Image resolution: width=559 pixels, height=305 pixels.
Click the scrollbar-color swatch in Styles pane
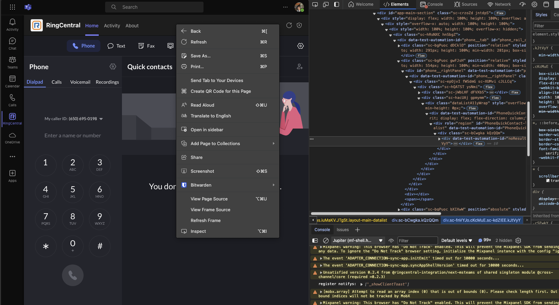(548, 181)
